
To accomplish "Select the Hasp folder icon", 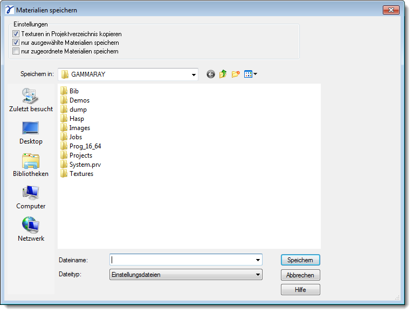I will [64, 119].
